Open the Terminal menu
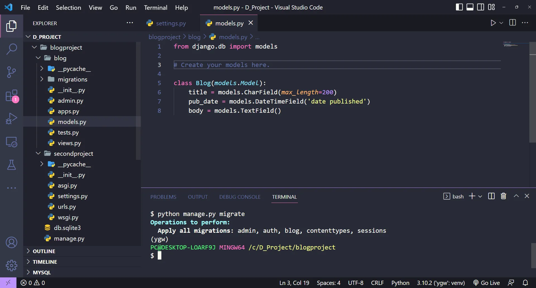 click(155, 8)
